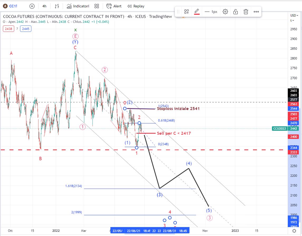Select the 1.618(2134) Fibonacci extension label
The height and width of the screenshot is (236, 302).
(73, 186)
